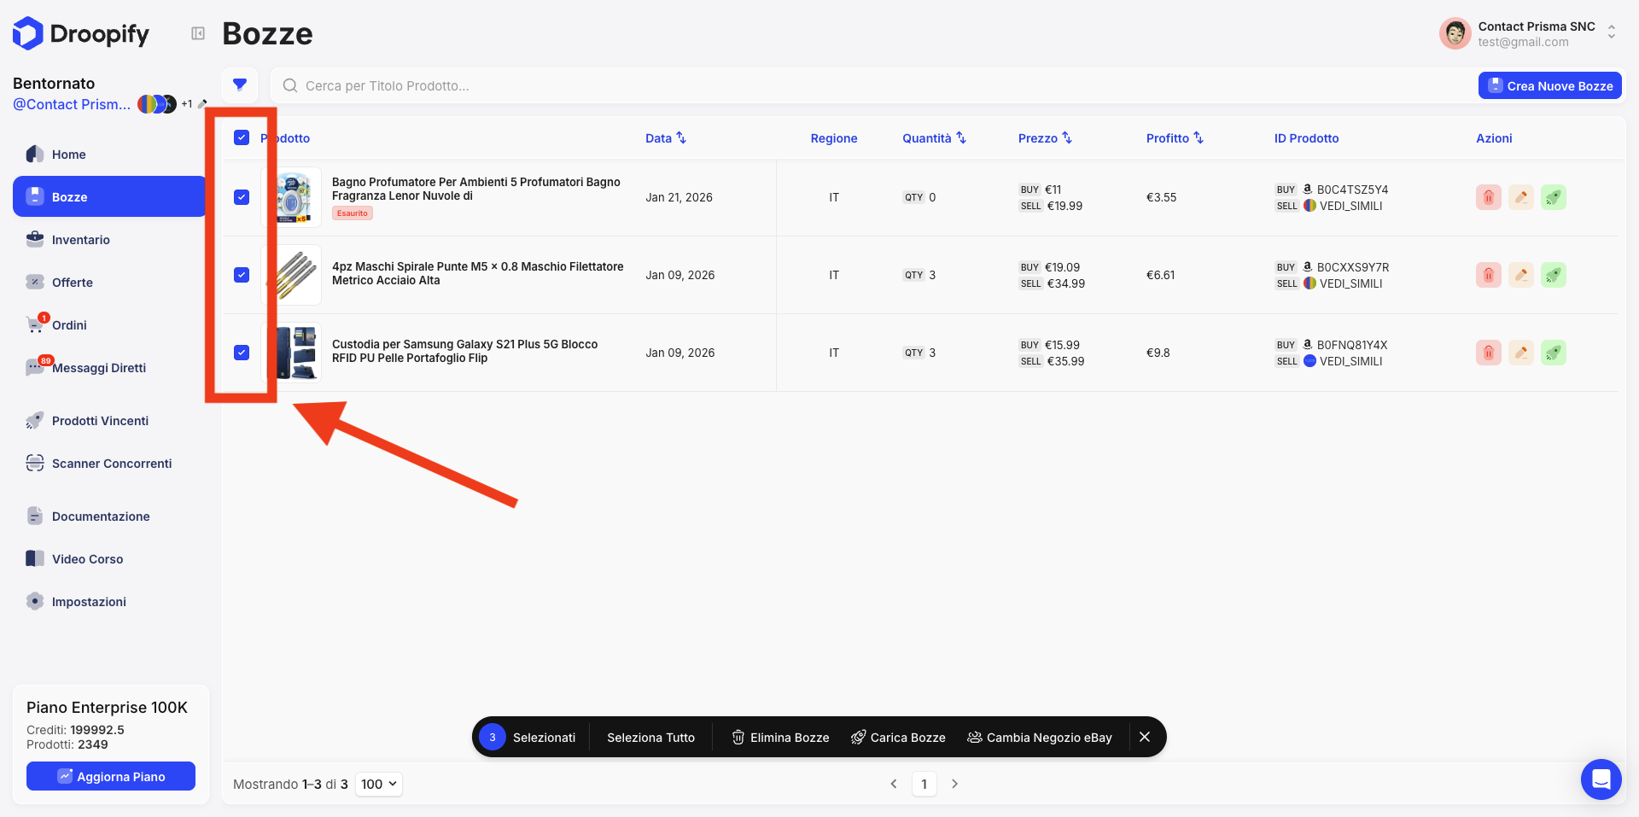The height and width of the screenshot is (817, 1639).
Task: Untick the Custodia Samsung Galaxy row checkbox
Action: click(242, 353)
